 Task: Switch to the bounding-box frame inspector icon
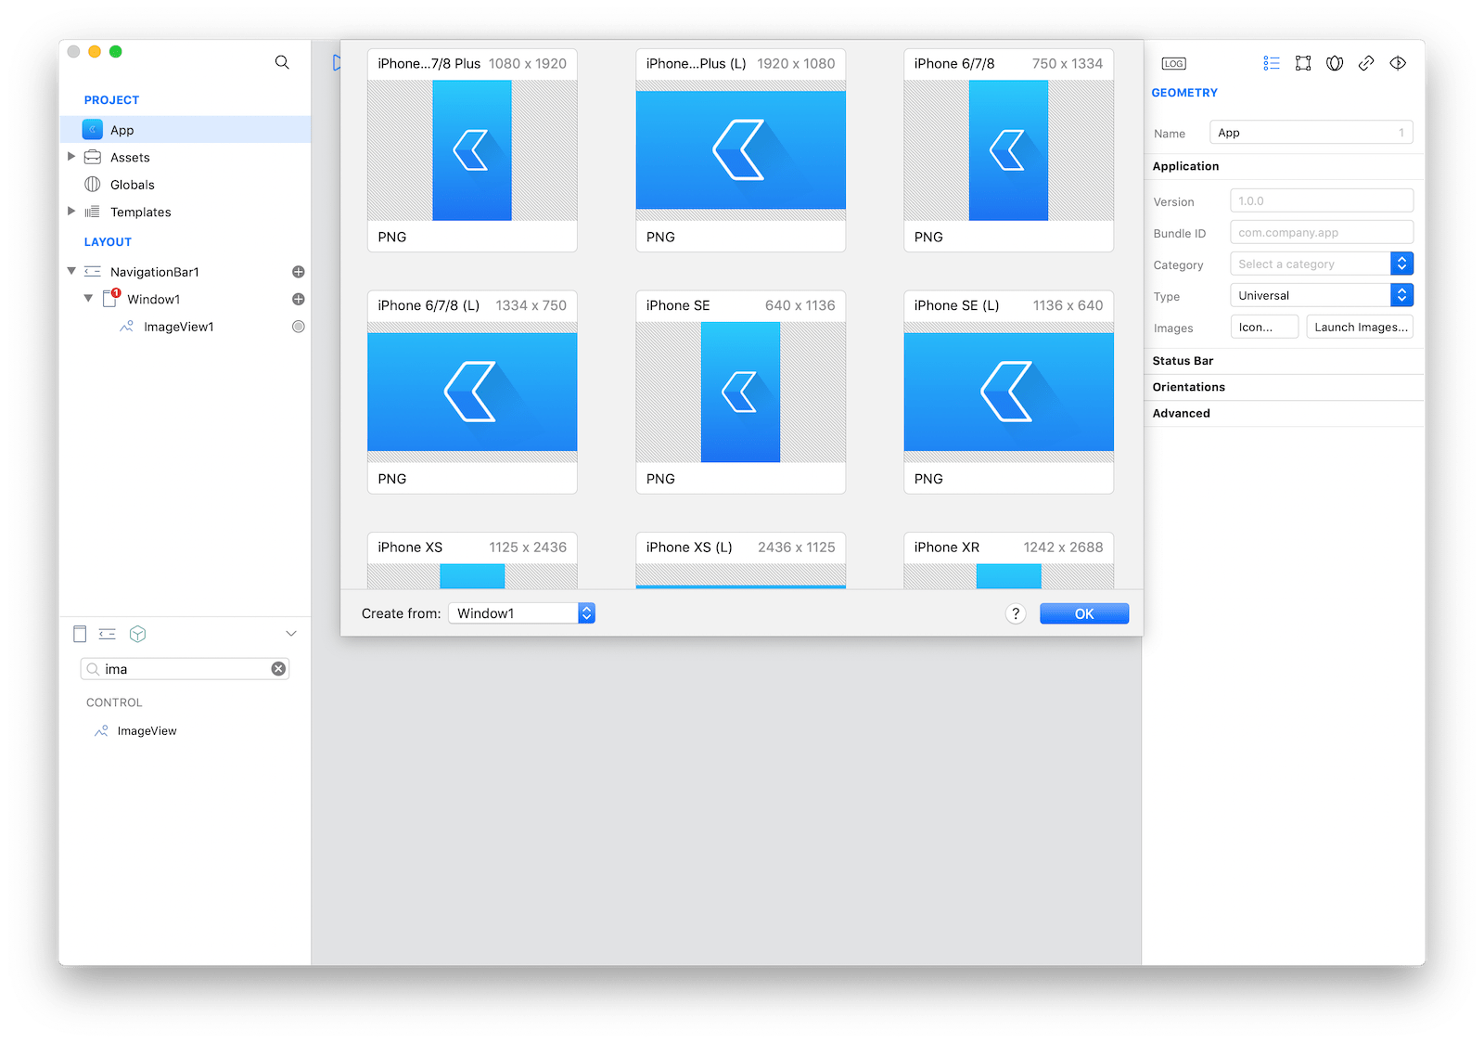pos(1303,63)
